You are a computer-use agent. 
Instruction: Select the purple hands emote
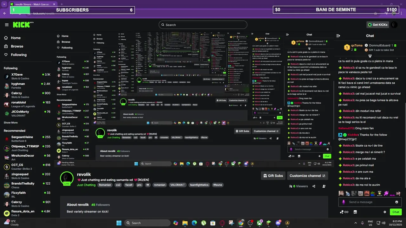(x=386, y=193)
